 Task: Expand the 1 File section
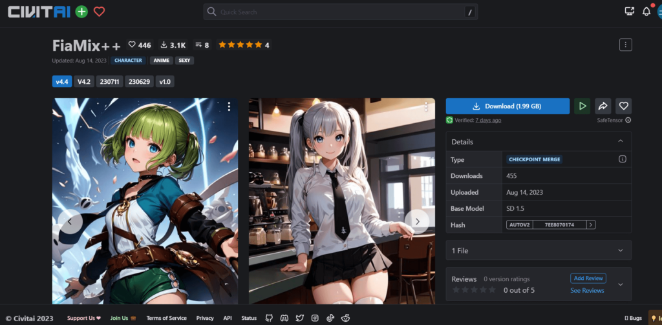[621, 250]
